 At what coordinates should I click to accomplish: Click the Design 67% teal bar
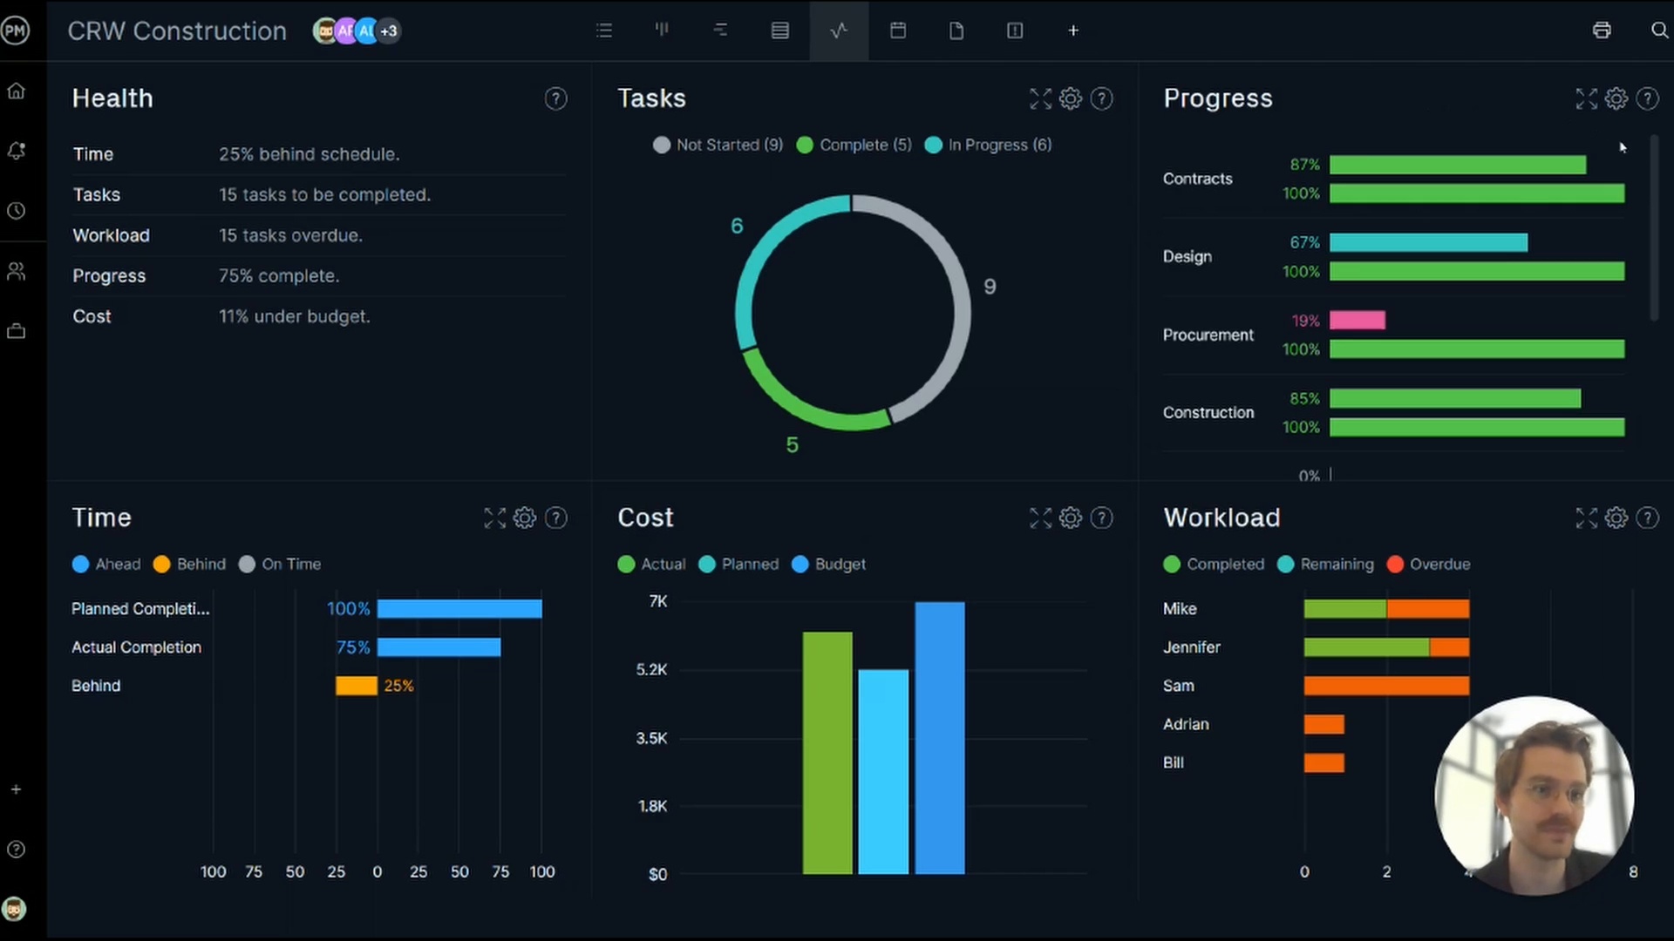1428,243
